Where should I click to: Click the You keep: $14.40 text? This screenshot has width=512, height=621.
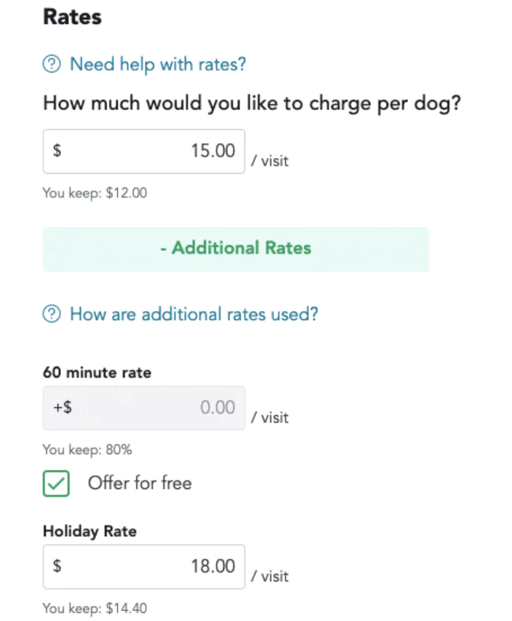pos(94,608)
